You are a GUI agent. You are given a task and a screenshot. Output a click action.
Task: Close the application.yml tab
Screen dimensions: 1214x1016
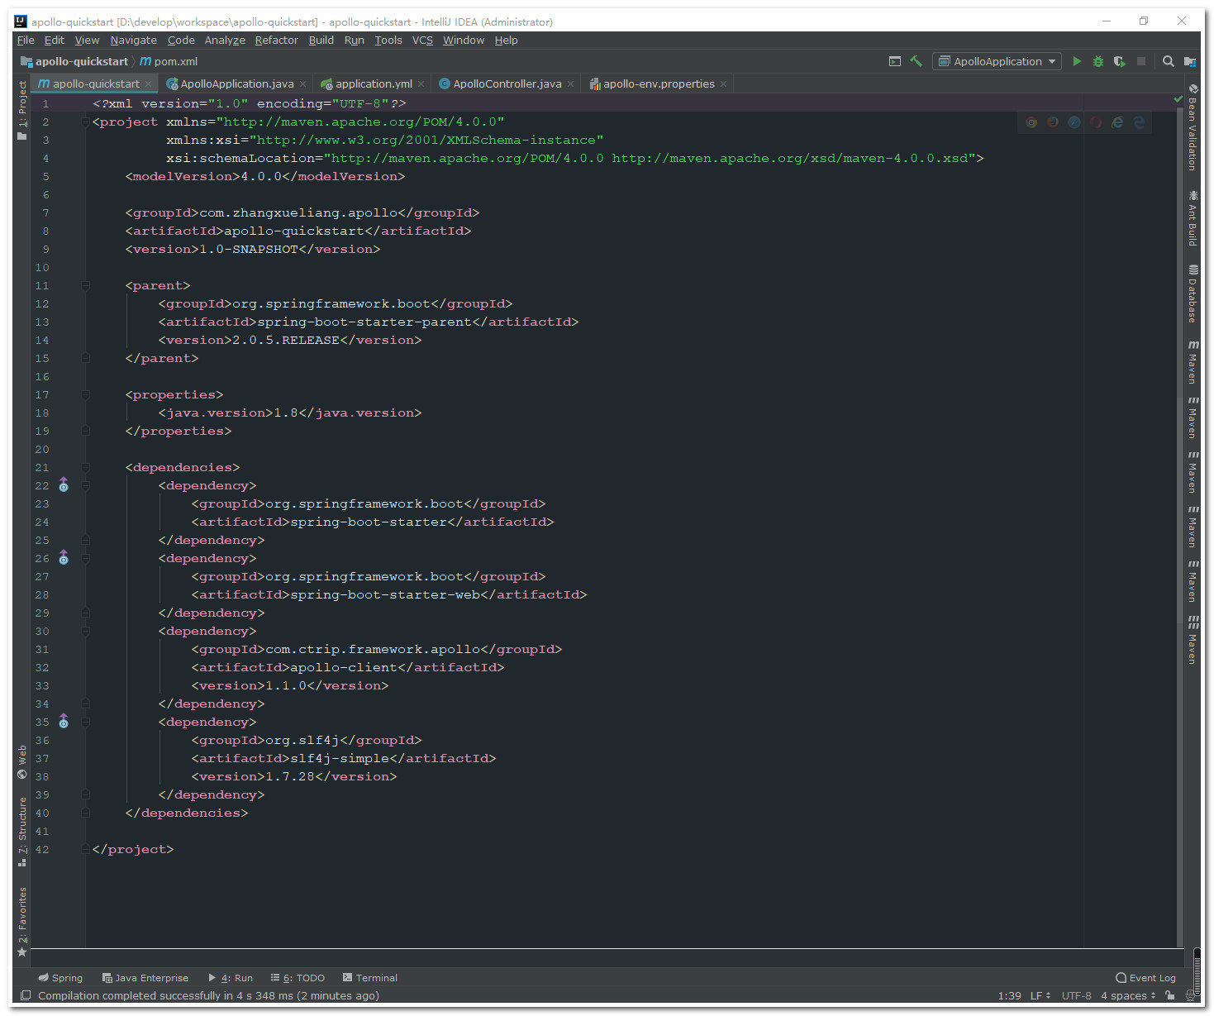point(421,84)
